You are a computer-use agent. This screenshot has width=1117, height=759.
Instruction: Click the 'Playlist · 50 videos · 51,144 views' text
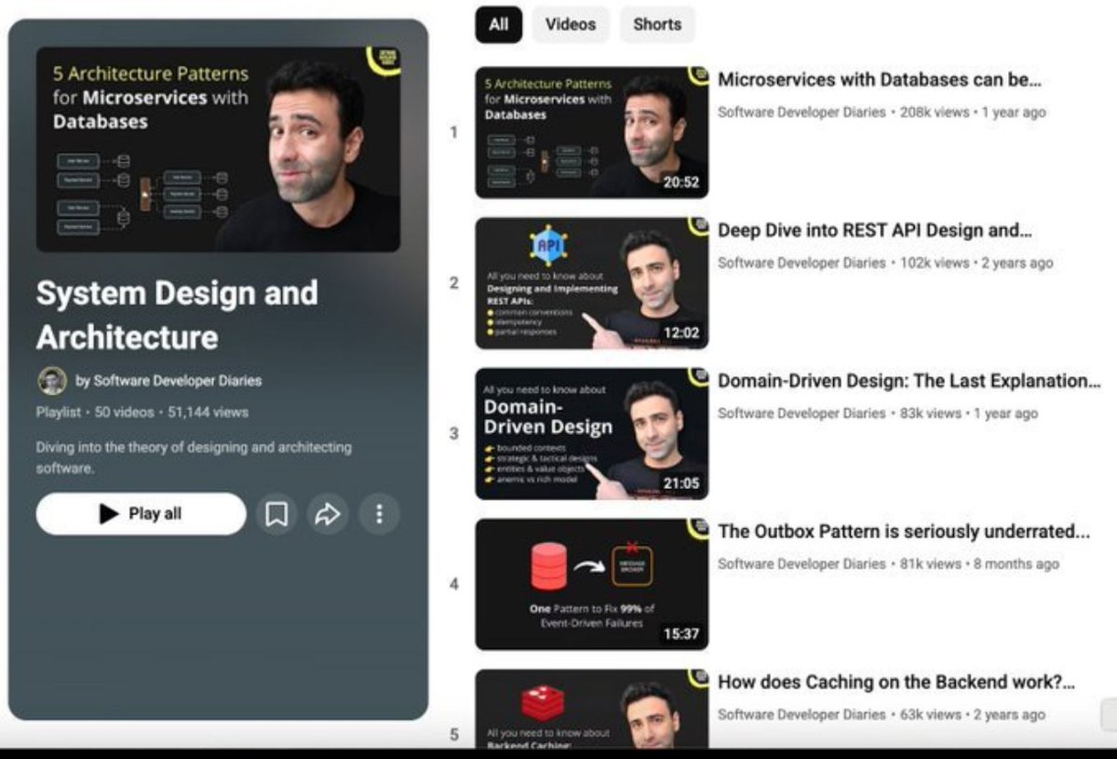tap(142, 412)
